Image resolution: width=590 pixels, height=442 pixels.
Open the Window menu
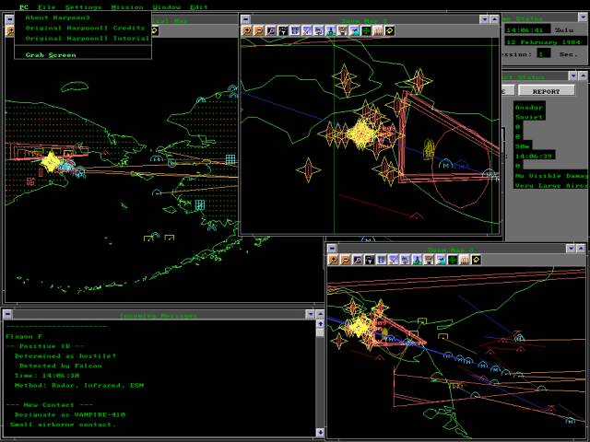(167, 7)
